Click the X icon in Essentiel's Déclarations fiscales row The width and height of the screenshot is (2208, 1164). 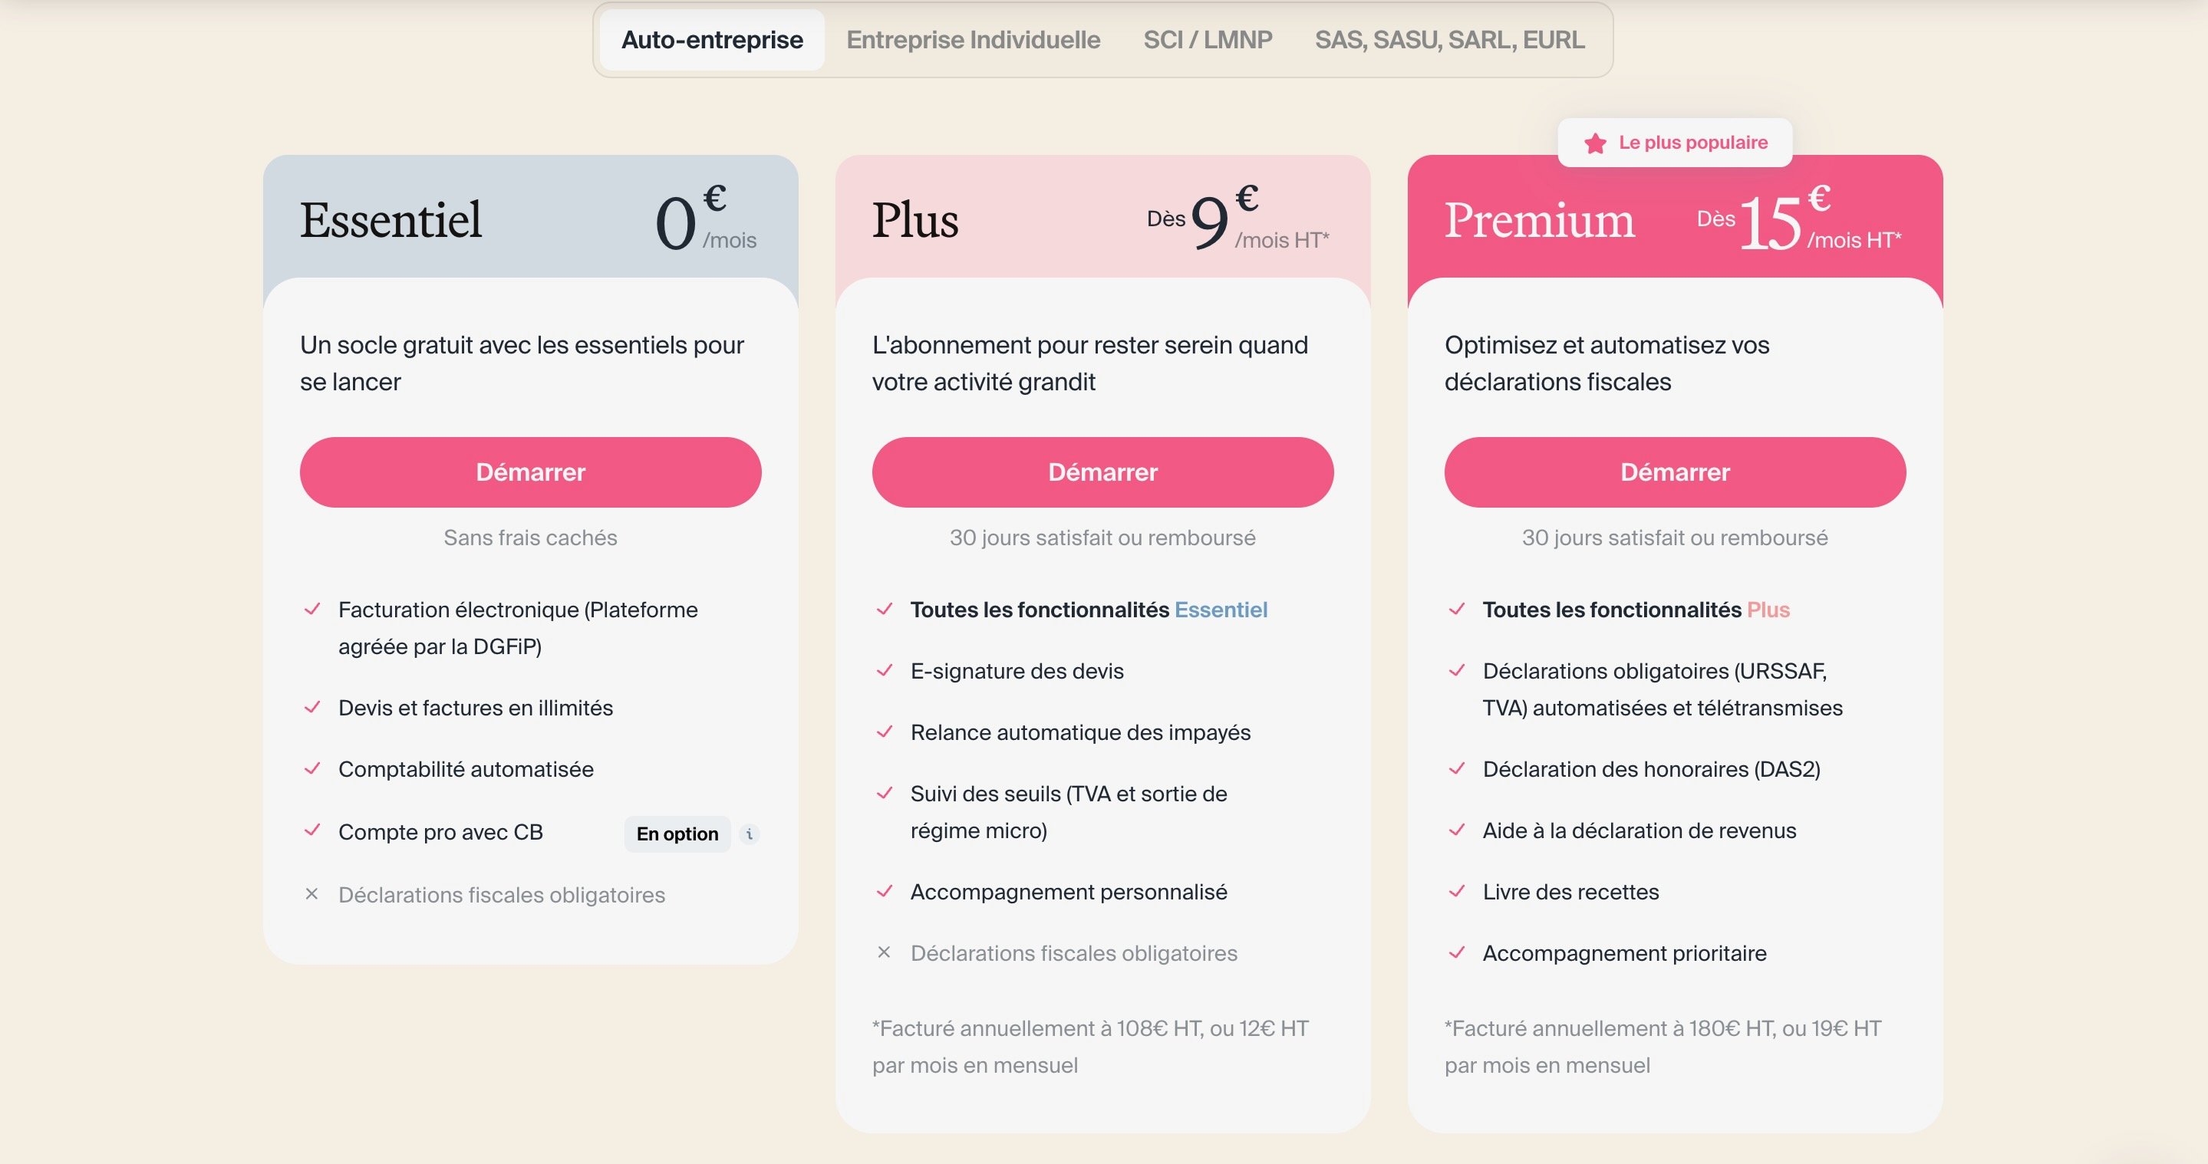pos(312,894)
